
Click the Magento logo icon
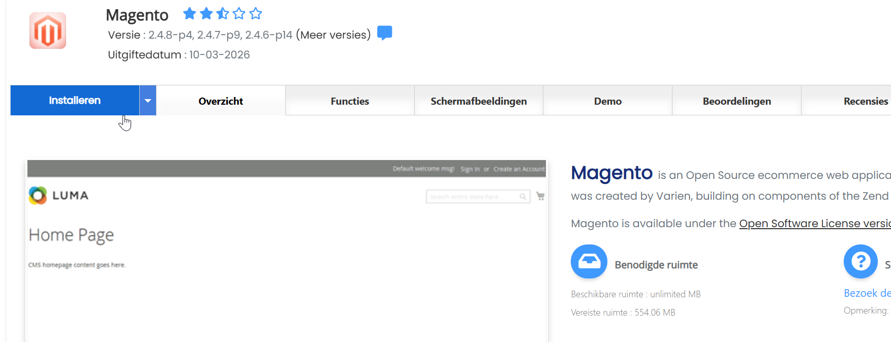click(x=48, y=30)
